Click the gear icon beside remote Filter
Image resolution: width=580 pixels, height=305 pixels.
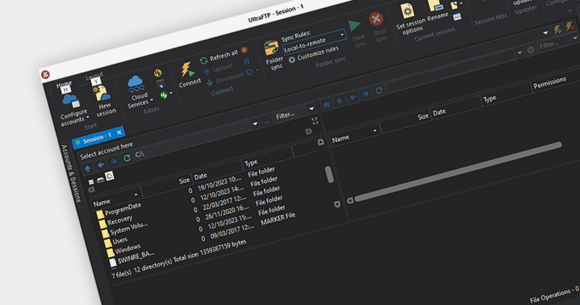(530, 49)
